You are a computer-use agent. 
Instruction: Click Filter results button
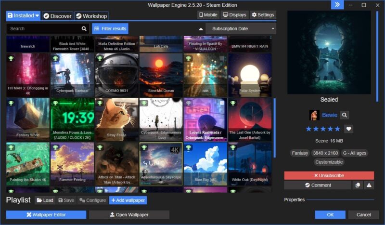110,29
